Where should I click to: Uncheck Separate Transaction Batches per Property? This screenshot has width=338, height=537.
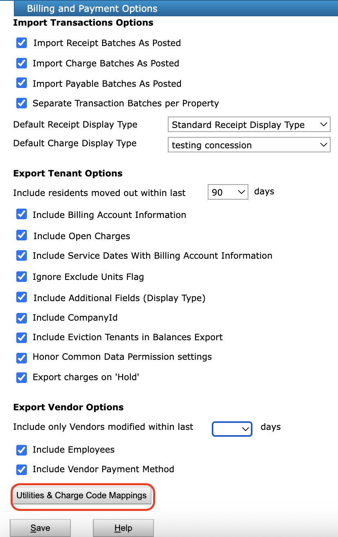(x=22, y=103)
